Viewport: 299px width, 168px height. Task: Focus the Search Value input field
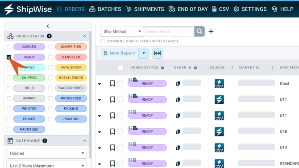point(169,32)
